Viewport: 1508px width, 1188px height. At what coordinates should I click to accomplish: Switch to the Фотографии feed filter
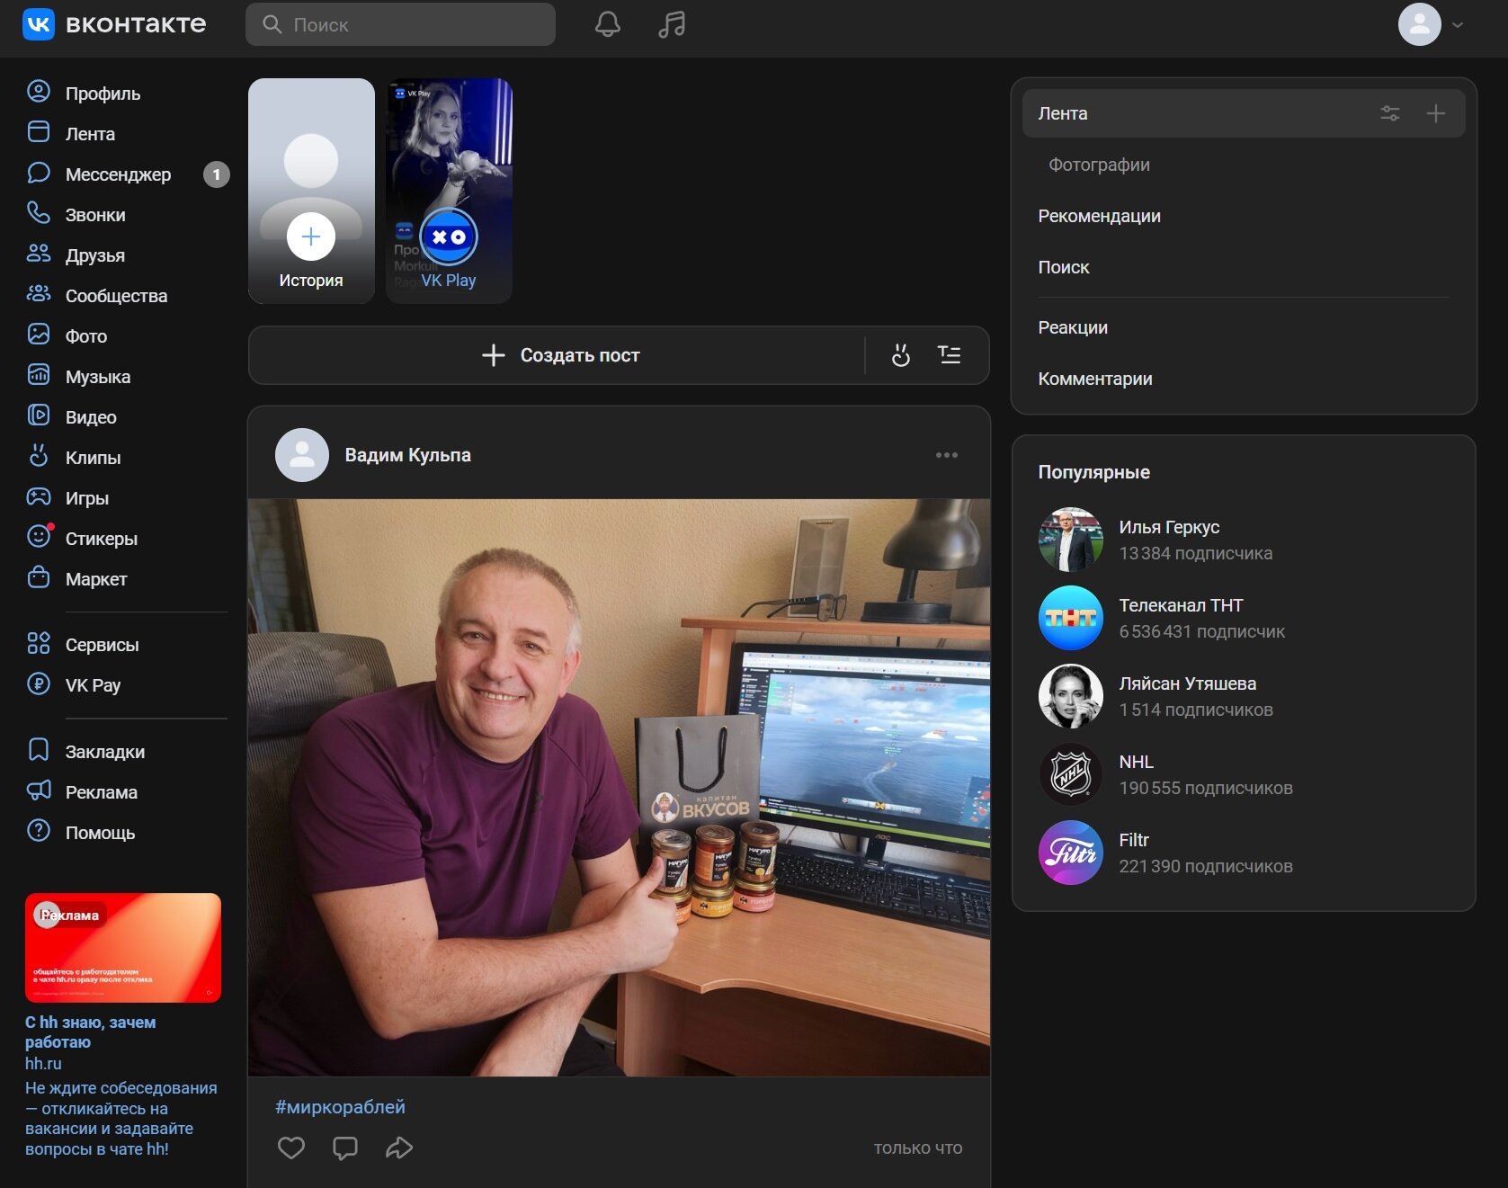click(x=1099, y=165)
